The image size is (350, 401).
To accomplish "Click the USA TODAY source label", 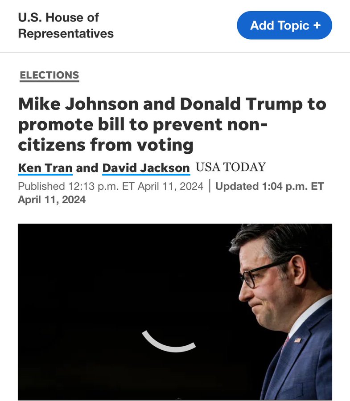I will tap(231, 168).
